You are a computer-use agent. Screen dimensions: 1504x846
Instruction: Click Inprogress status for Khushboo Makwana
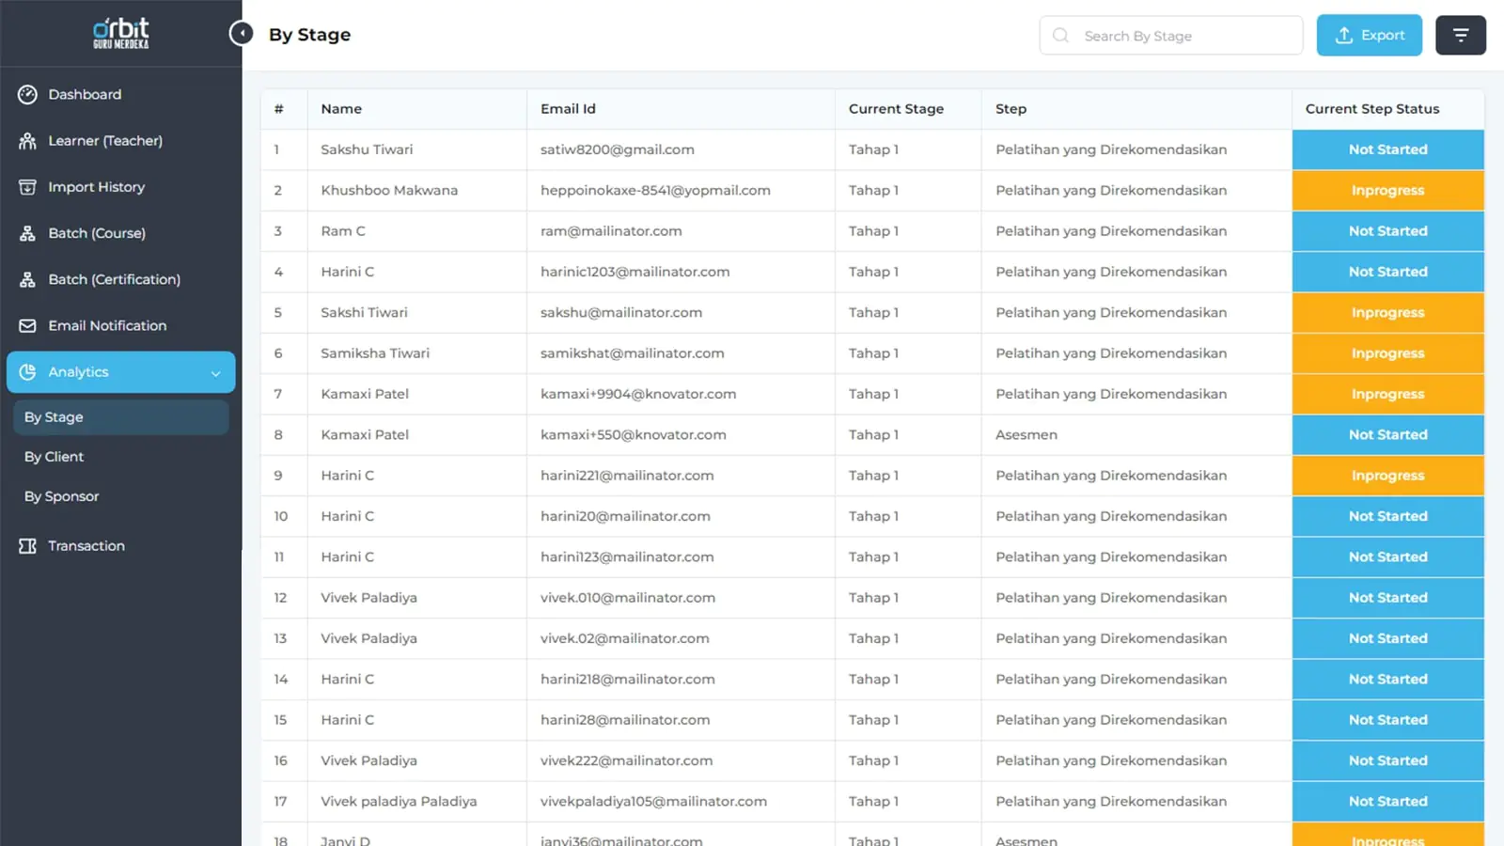[x=1387, y=191]
